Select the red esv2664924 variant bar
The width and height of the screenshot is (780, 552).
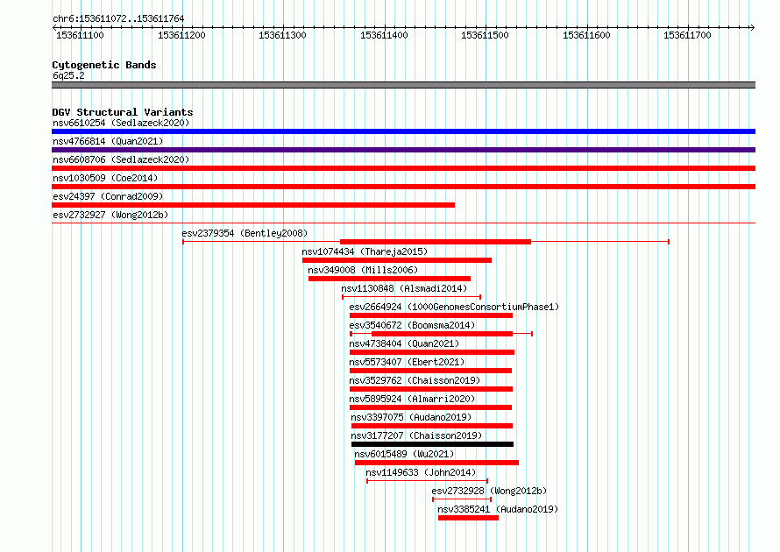431,315
